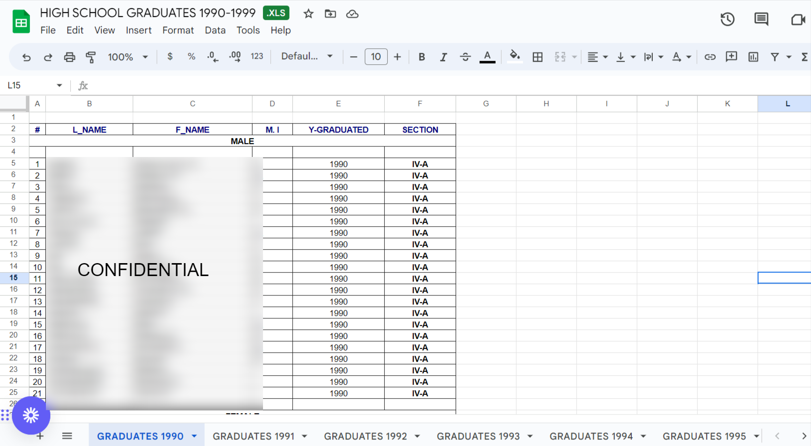Undo the last action
Image resolution: width=811 pixels, height=446 pixels.
26,57
